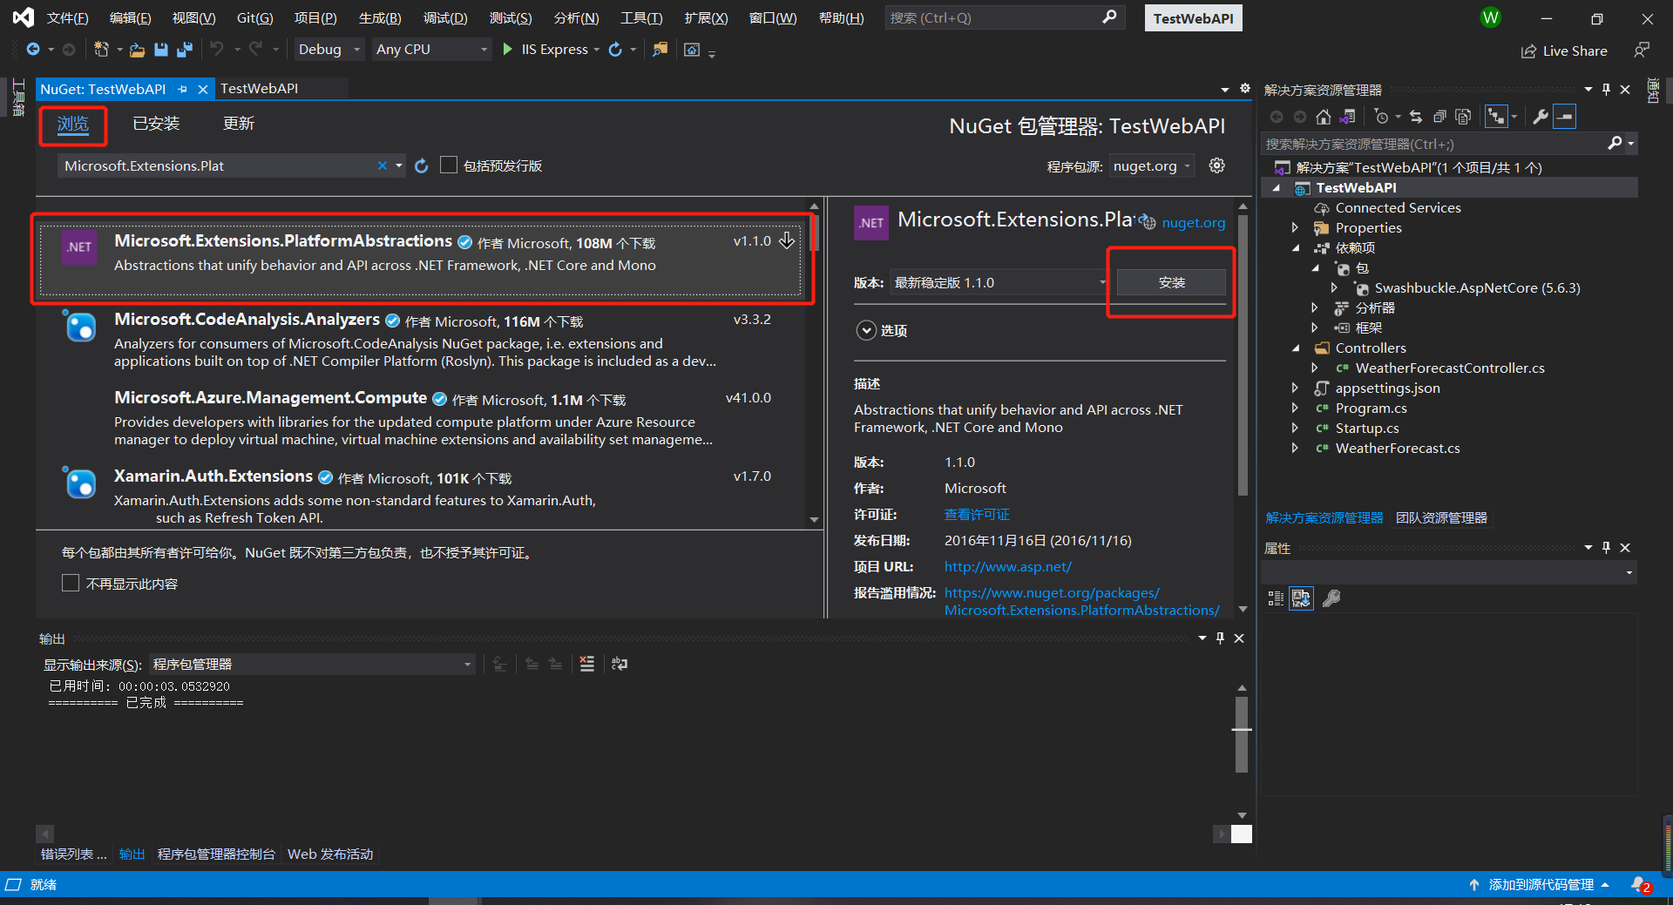Click the Navigate Backward arrow icon
The image size is (1673, 905).
(33, 50)
